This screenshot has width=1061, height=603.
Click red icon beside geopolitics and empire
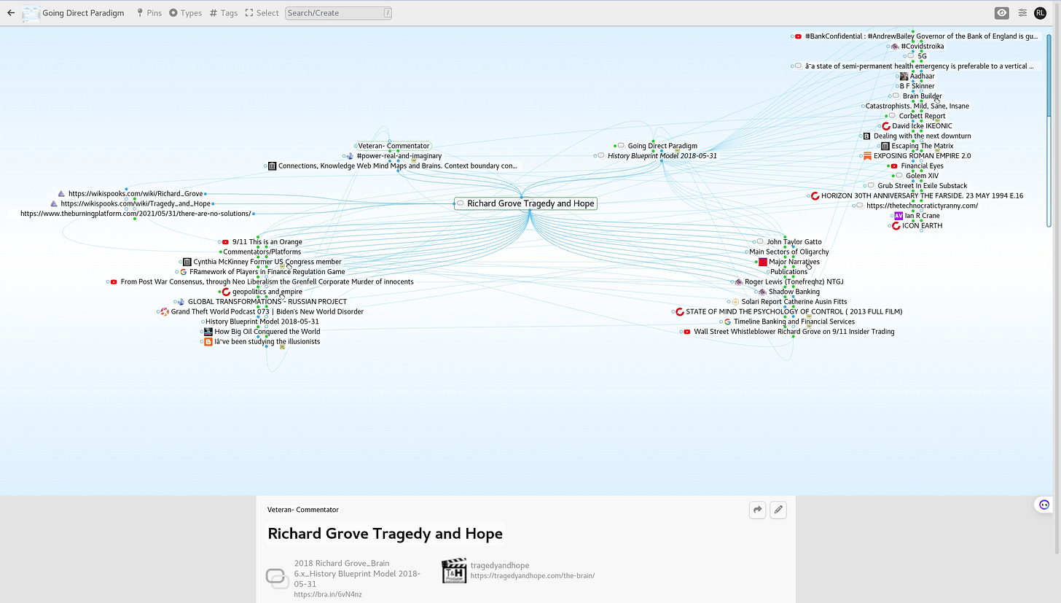(x=226, y=292)
